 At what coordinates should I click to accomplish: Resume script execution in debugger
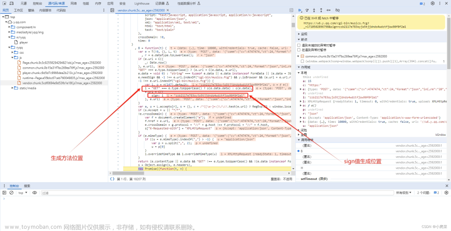coord(300,10)
